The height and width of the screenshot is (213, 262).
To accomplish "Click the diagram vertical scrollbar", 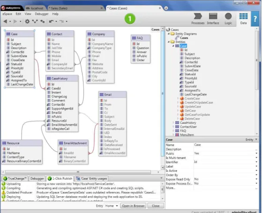I will pos(163,93).
